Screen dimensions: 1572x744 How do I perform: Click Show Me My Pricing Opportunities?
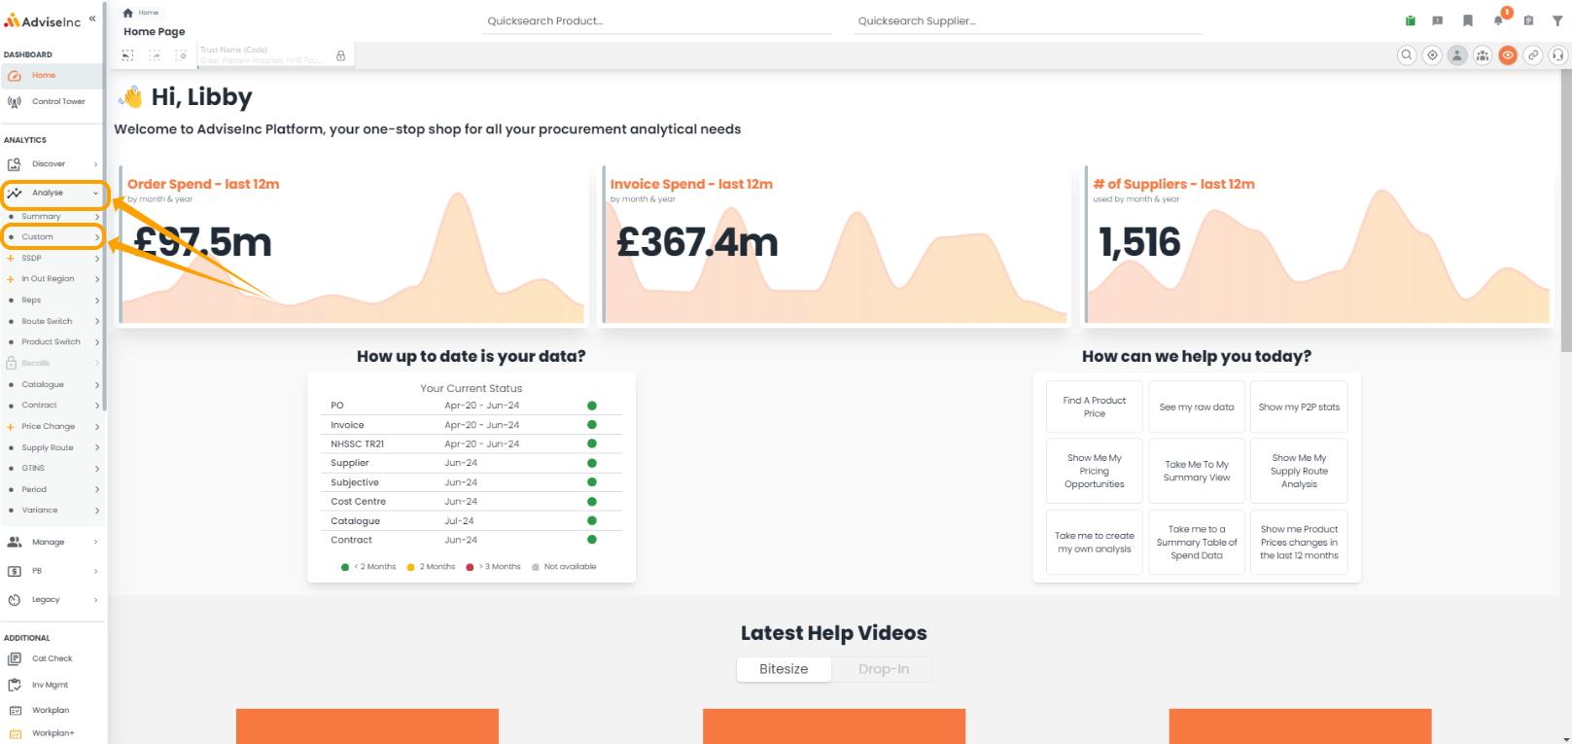[1095, 471]
